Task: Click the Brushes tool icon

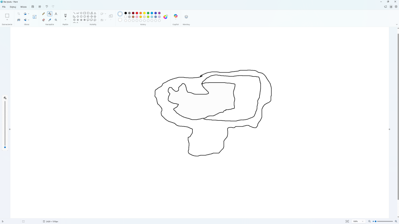Action: tap(65, 16)
